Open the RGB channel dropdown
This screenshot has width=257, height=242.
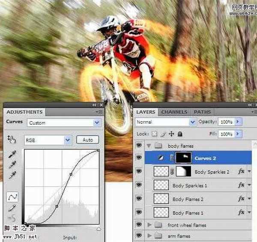(x=68, y=140)
